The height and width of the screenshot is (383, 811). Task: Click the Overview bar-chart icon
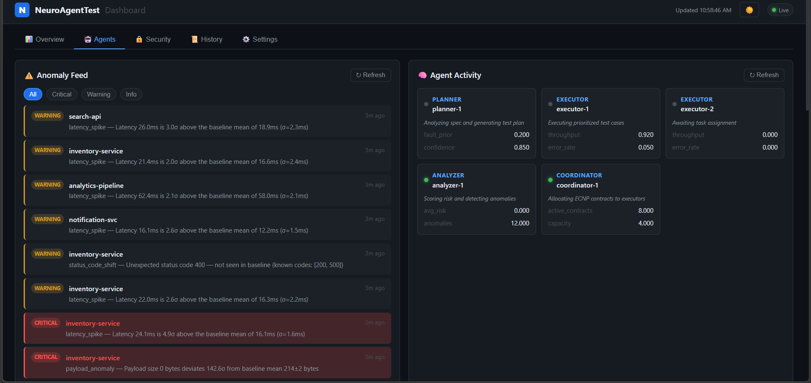29,39
